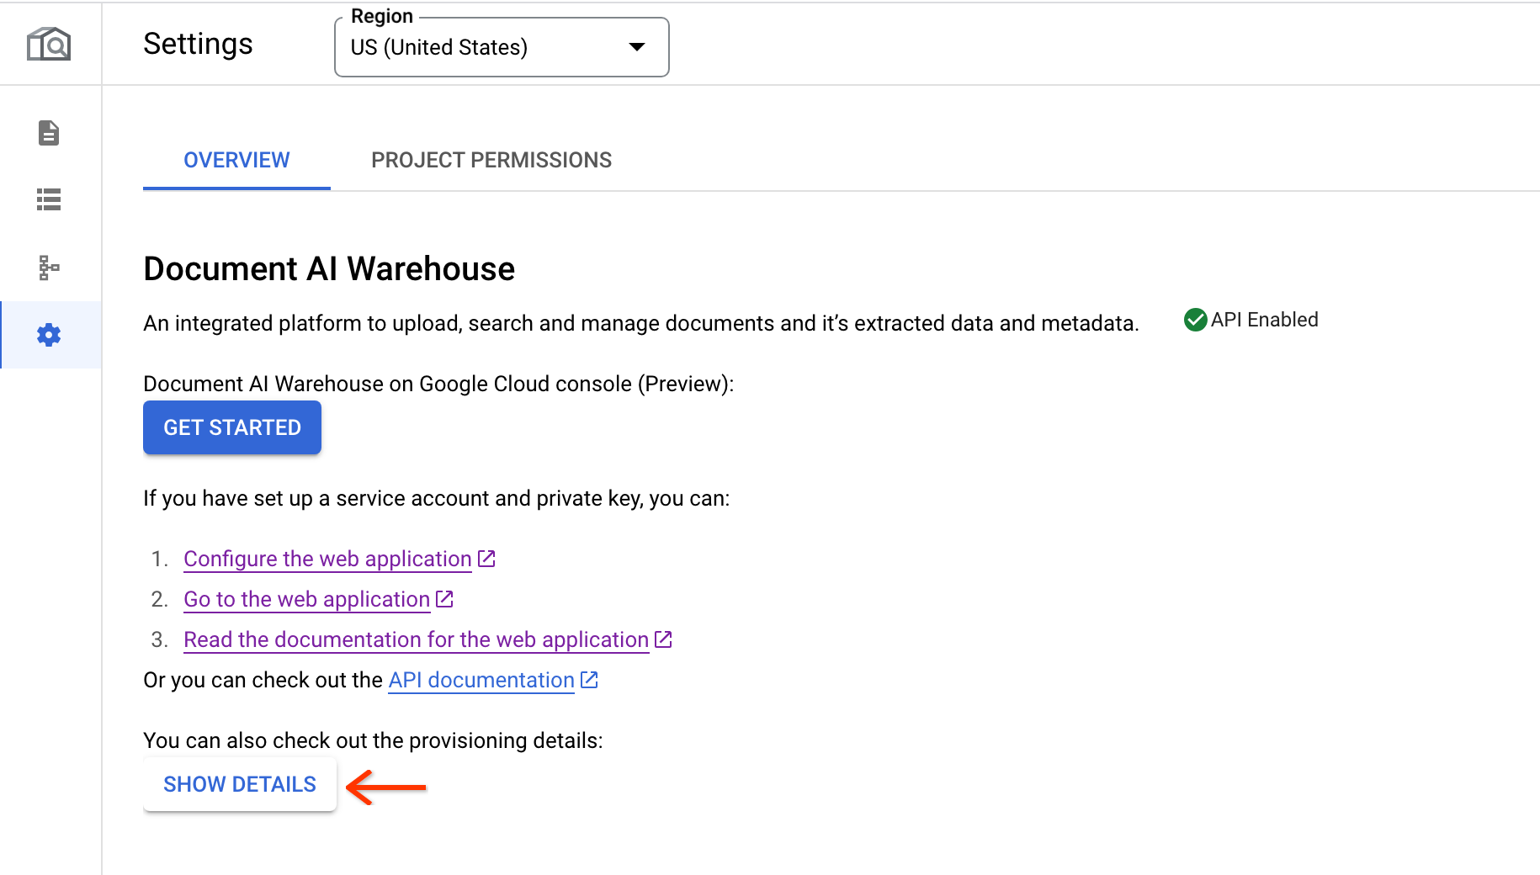Click the green API Enabled checkmark icon
The image size is (1540, 875).
point(1195,320)
